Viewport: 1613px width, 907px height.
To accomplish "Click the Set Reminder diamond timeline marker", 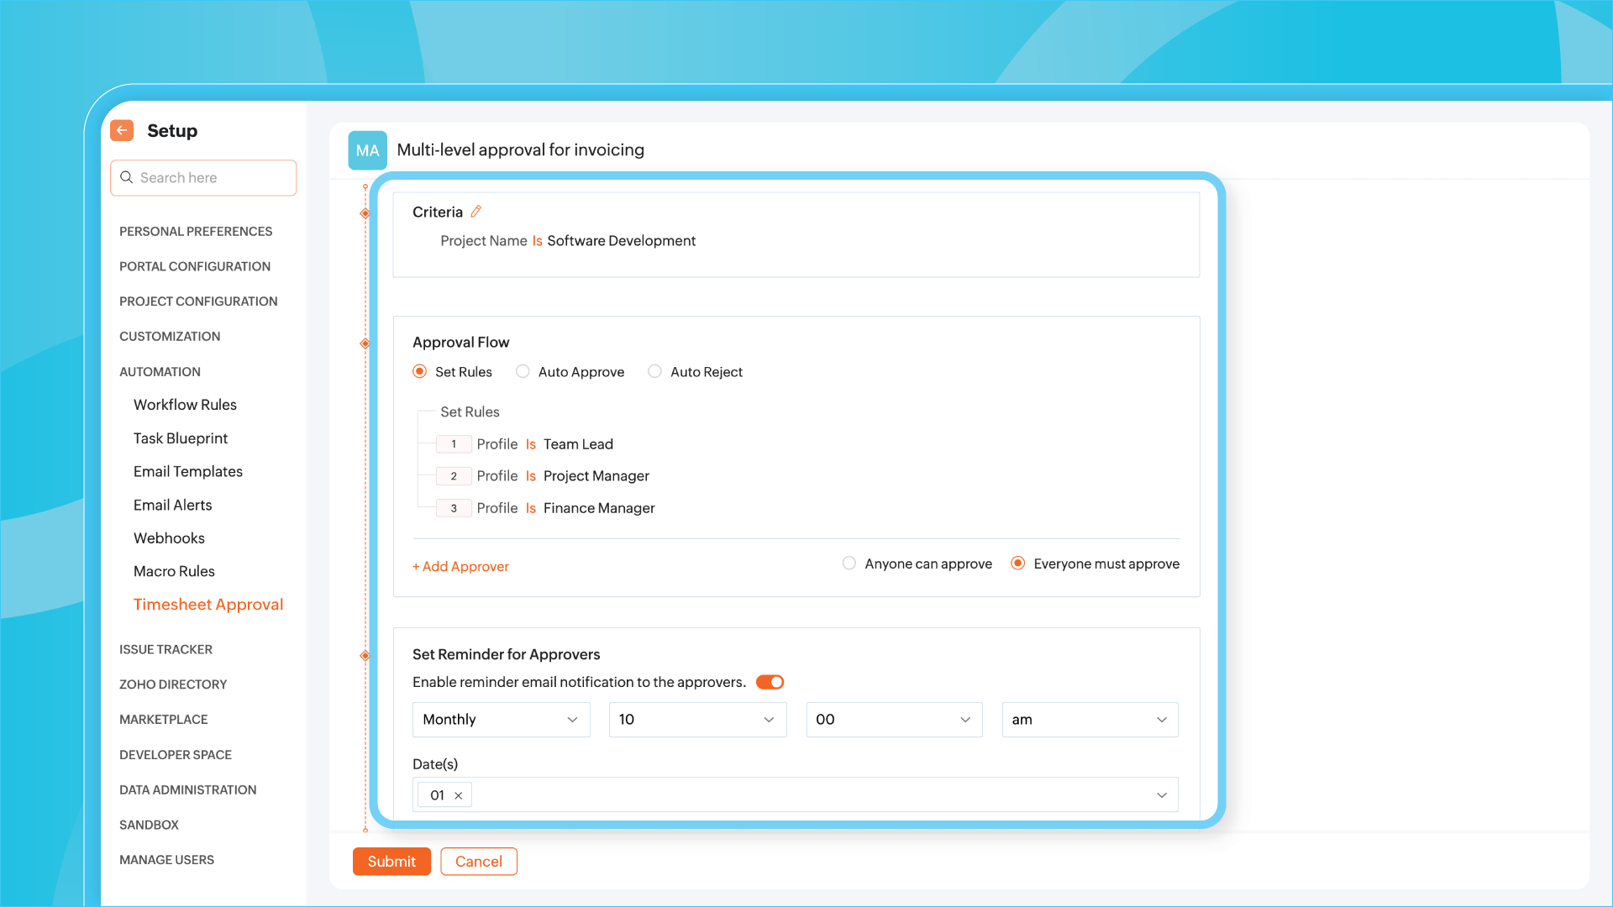I will coord(365,655).
